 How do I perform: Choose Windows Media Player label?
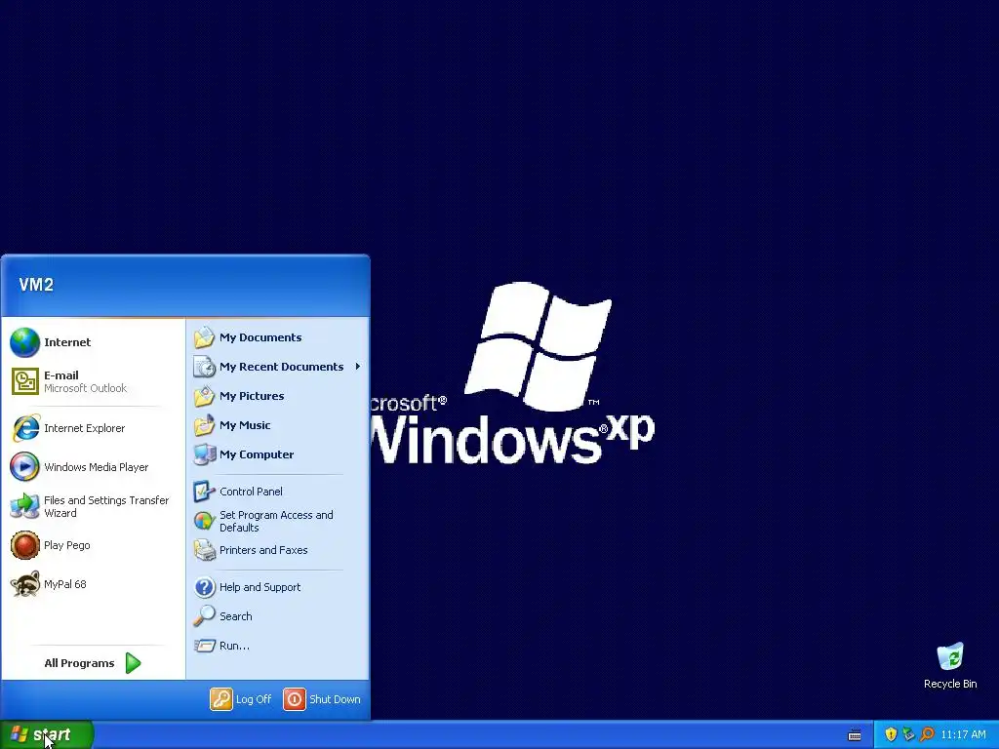tap(97, 467)
